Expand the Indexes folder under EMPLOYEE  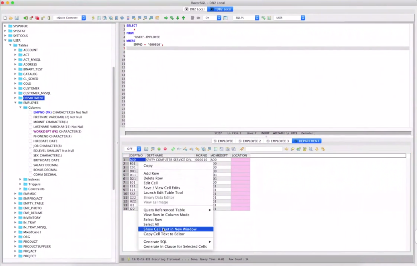coord(20,179)
